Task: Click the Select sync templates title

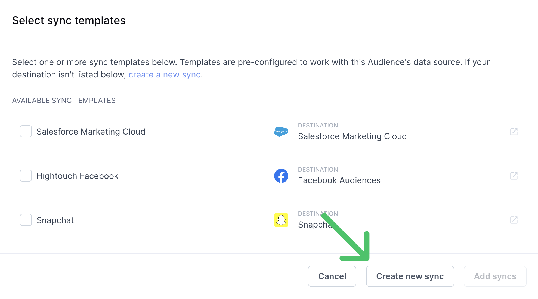Action: (69, 20)
